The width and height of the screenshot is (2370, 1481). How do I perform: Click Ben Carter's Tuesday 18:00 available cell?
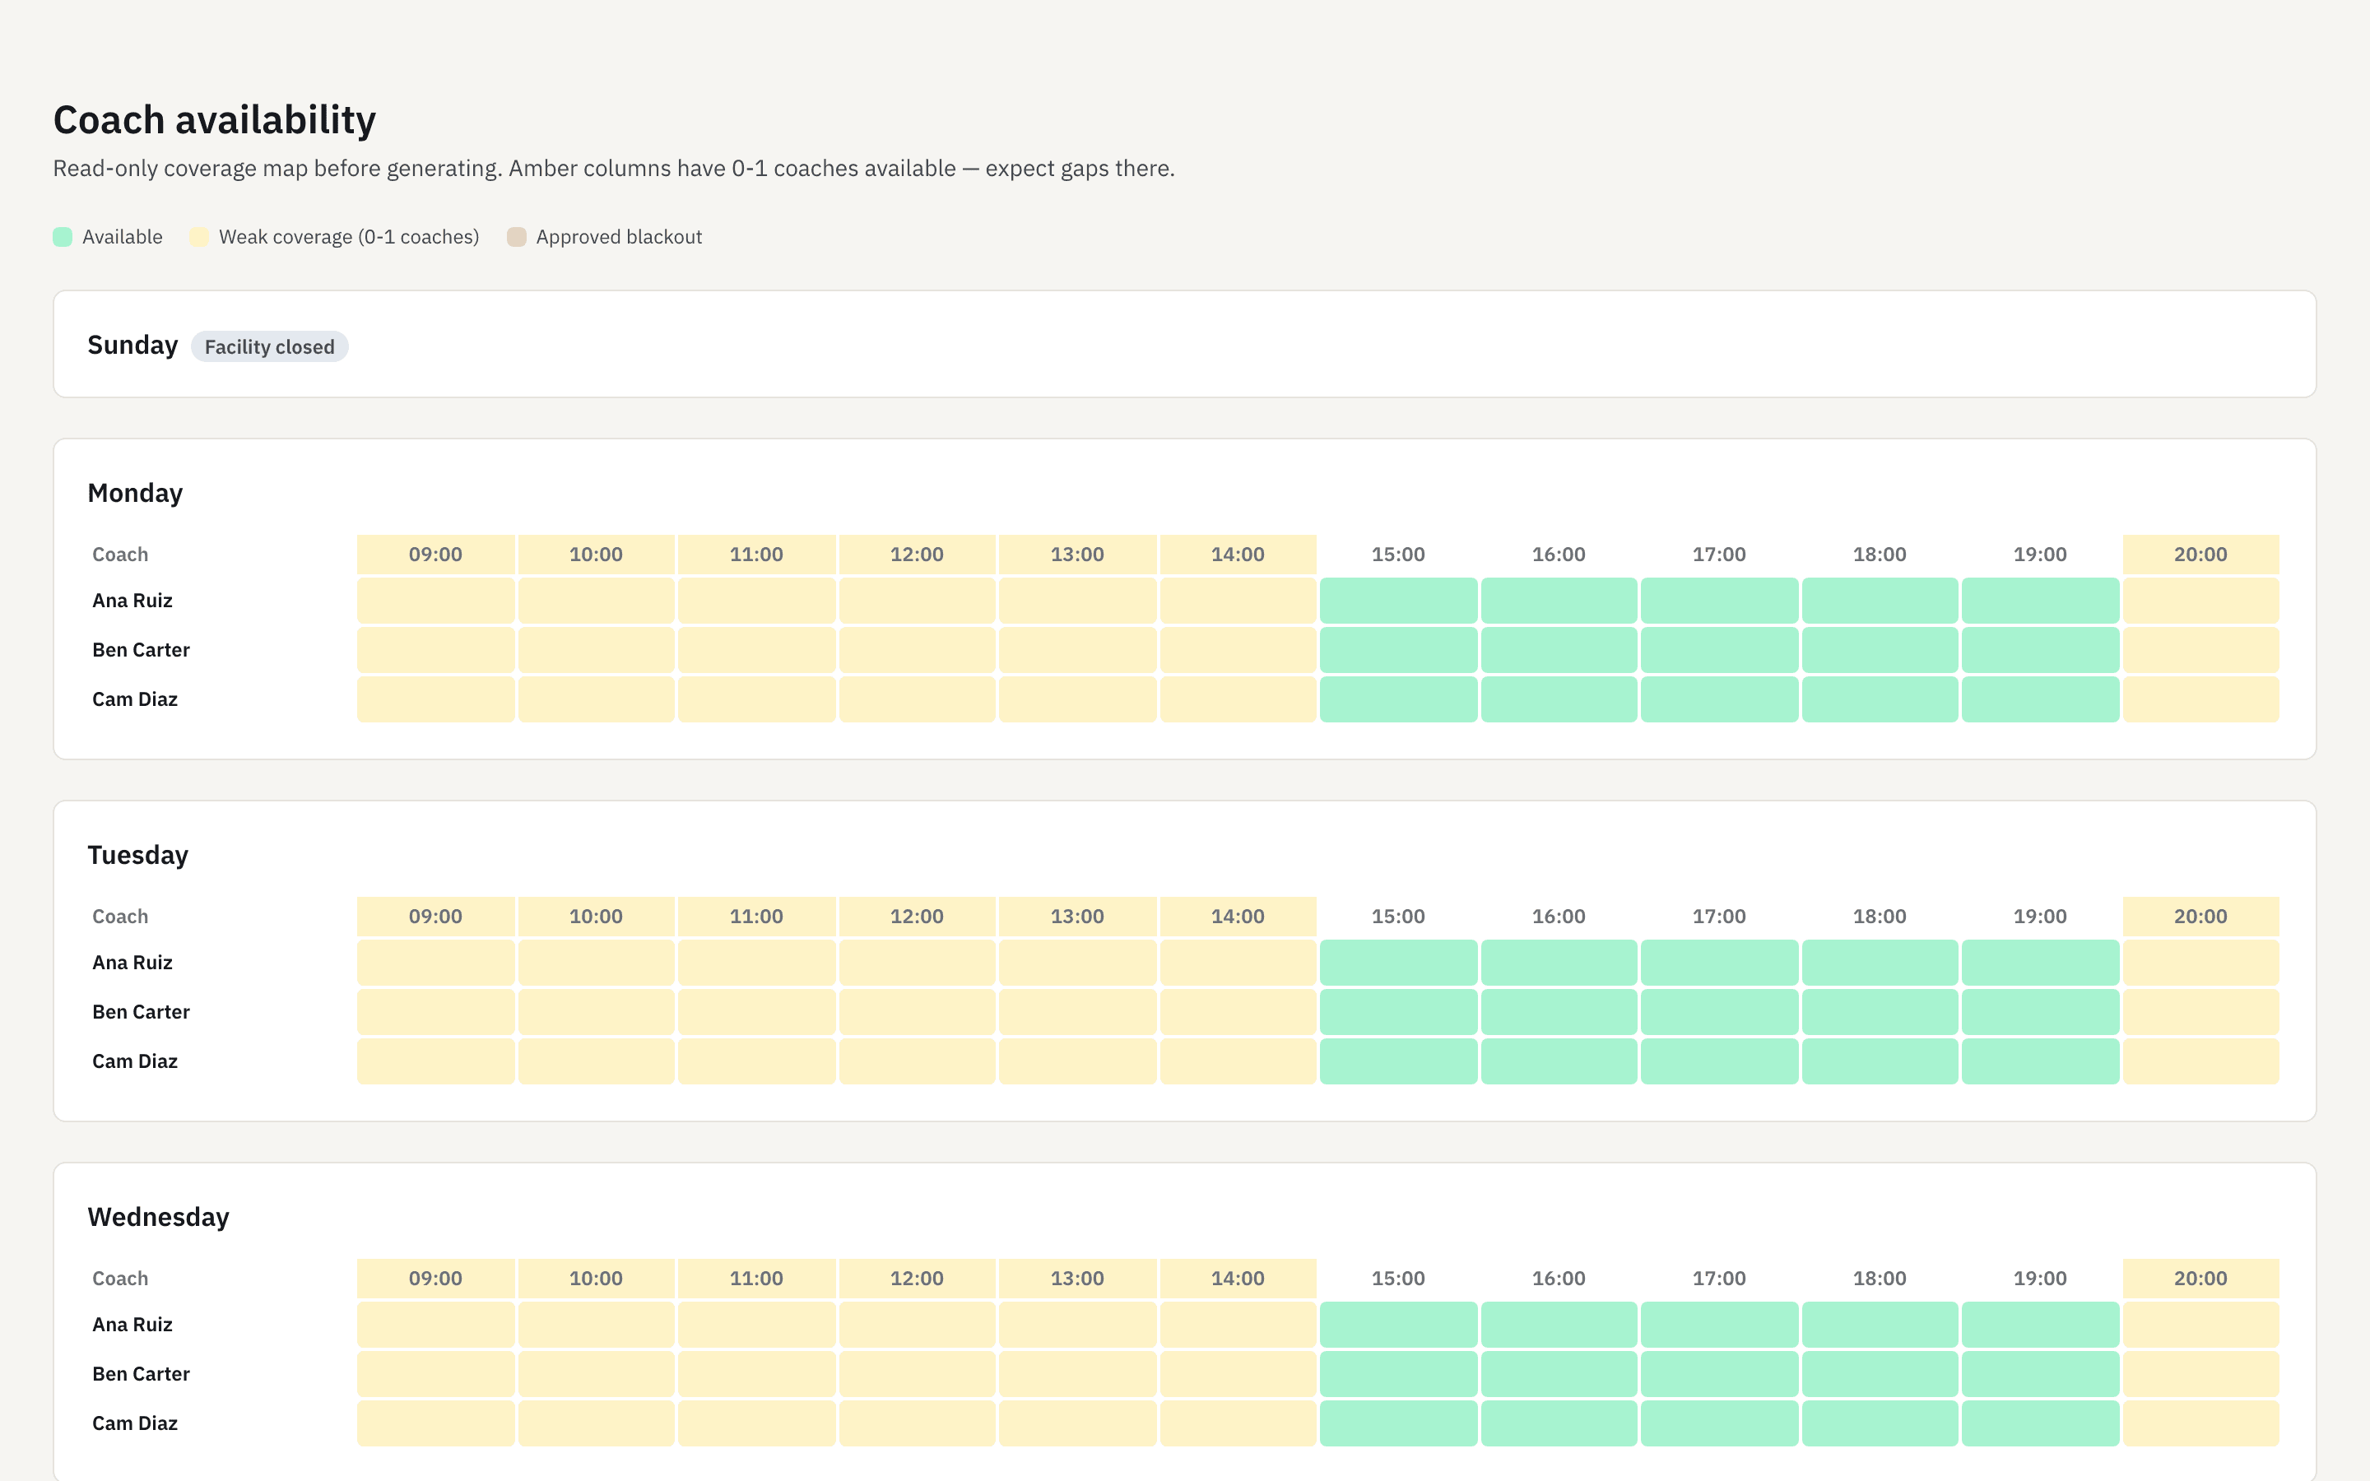coord(1880,1012)
